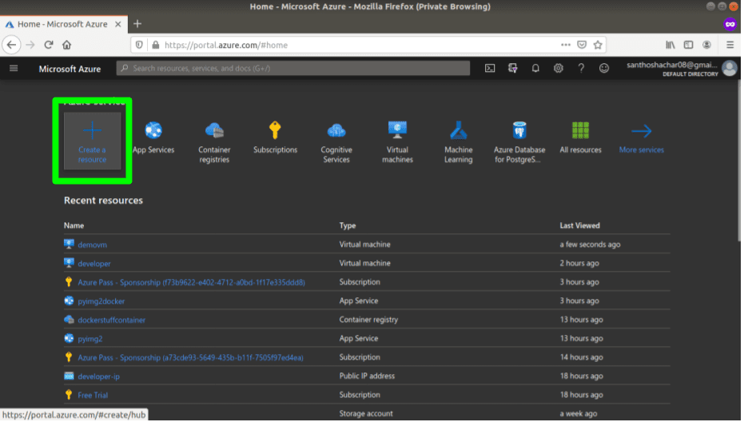The image size is (744, 422).
Task: Open the Feedback smiley icon
Action: [x=604, y=69]
